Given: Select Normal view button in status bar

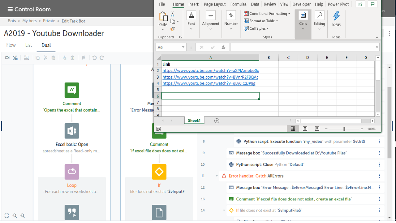Looking at the screenshot, I should click(293, 129).
